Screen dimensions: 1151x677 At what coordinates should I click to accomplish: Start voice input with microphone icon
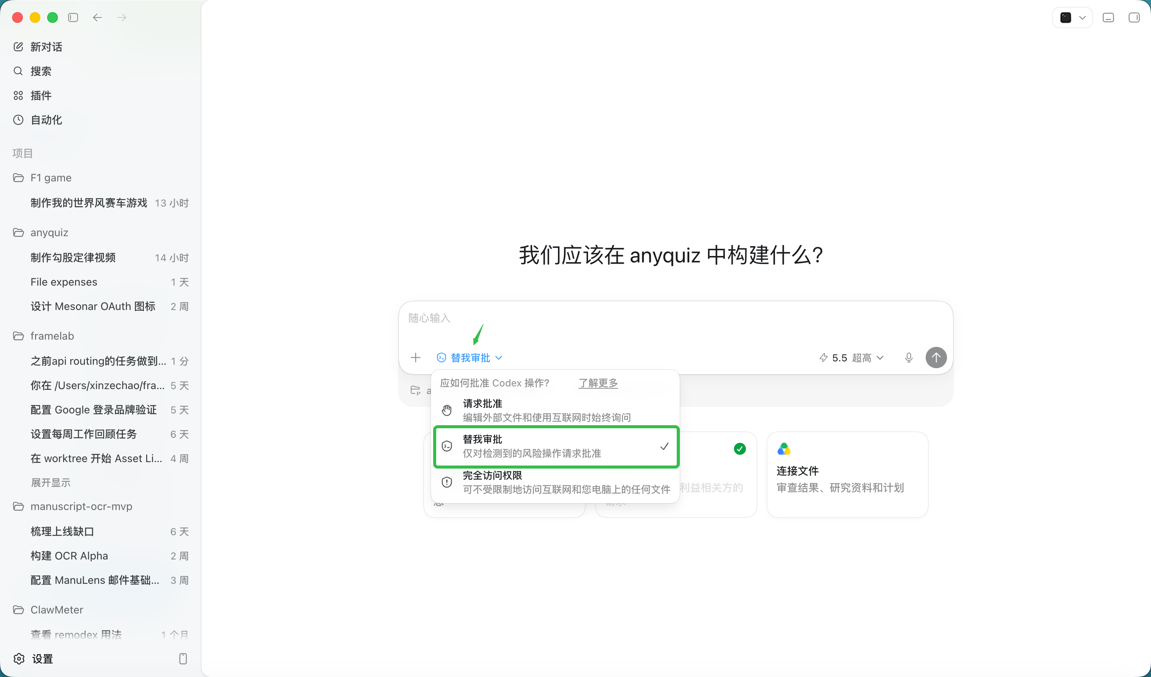point(909,358)
